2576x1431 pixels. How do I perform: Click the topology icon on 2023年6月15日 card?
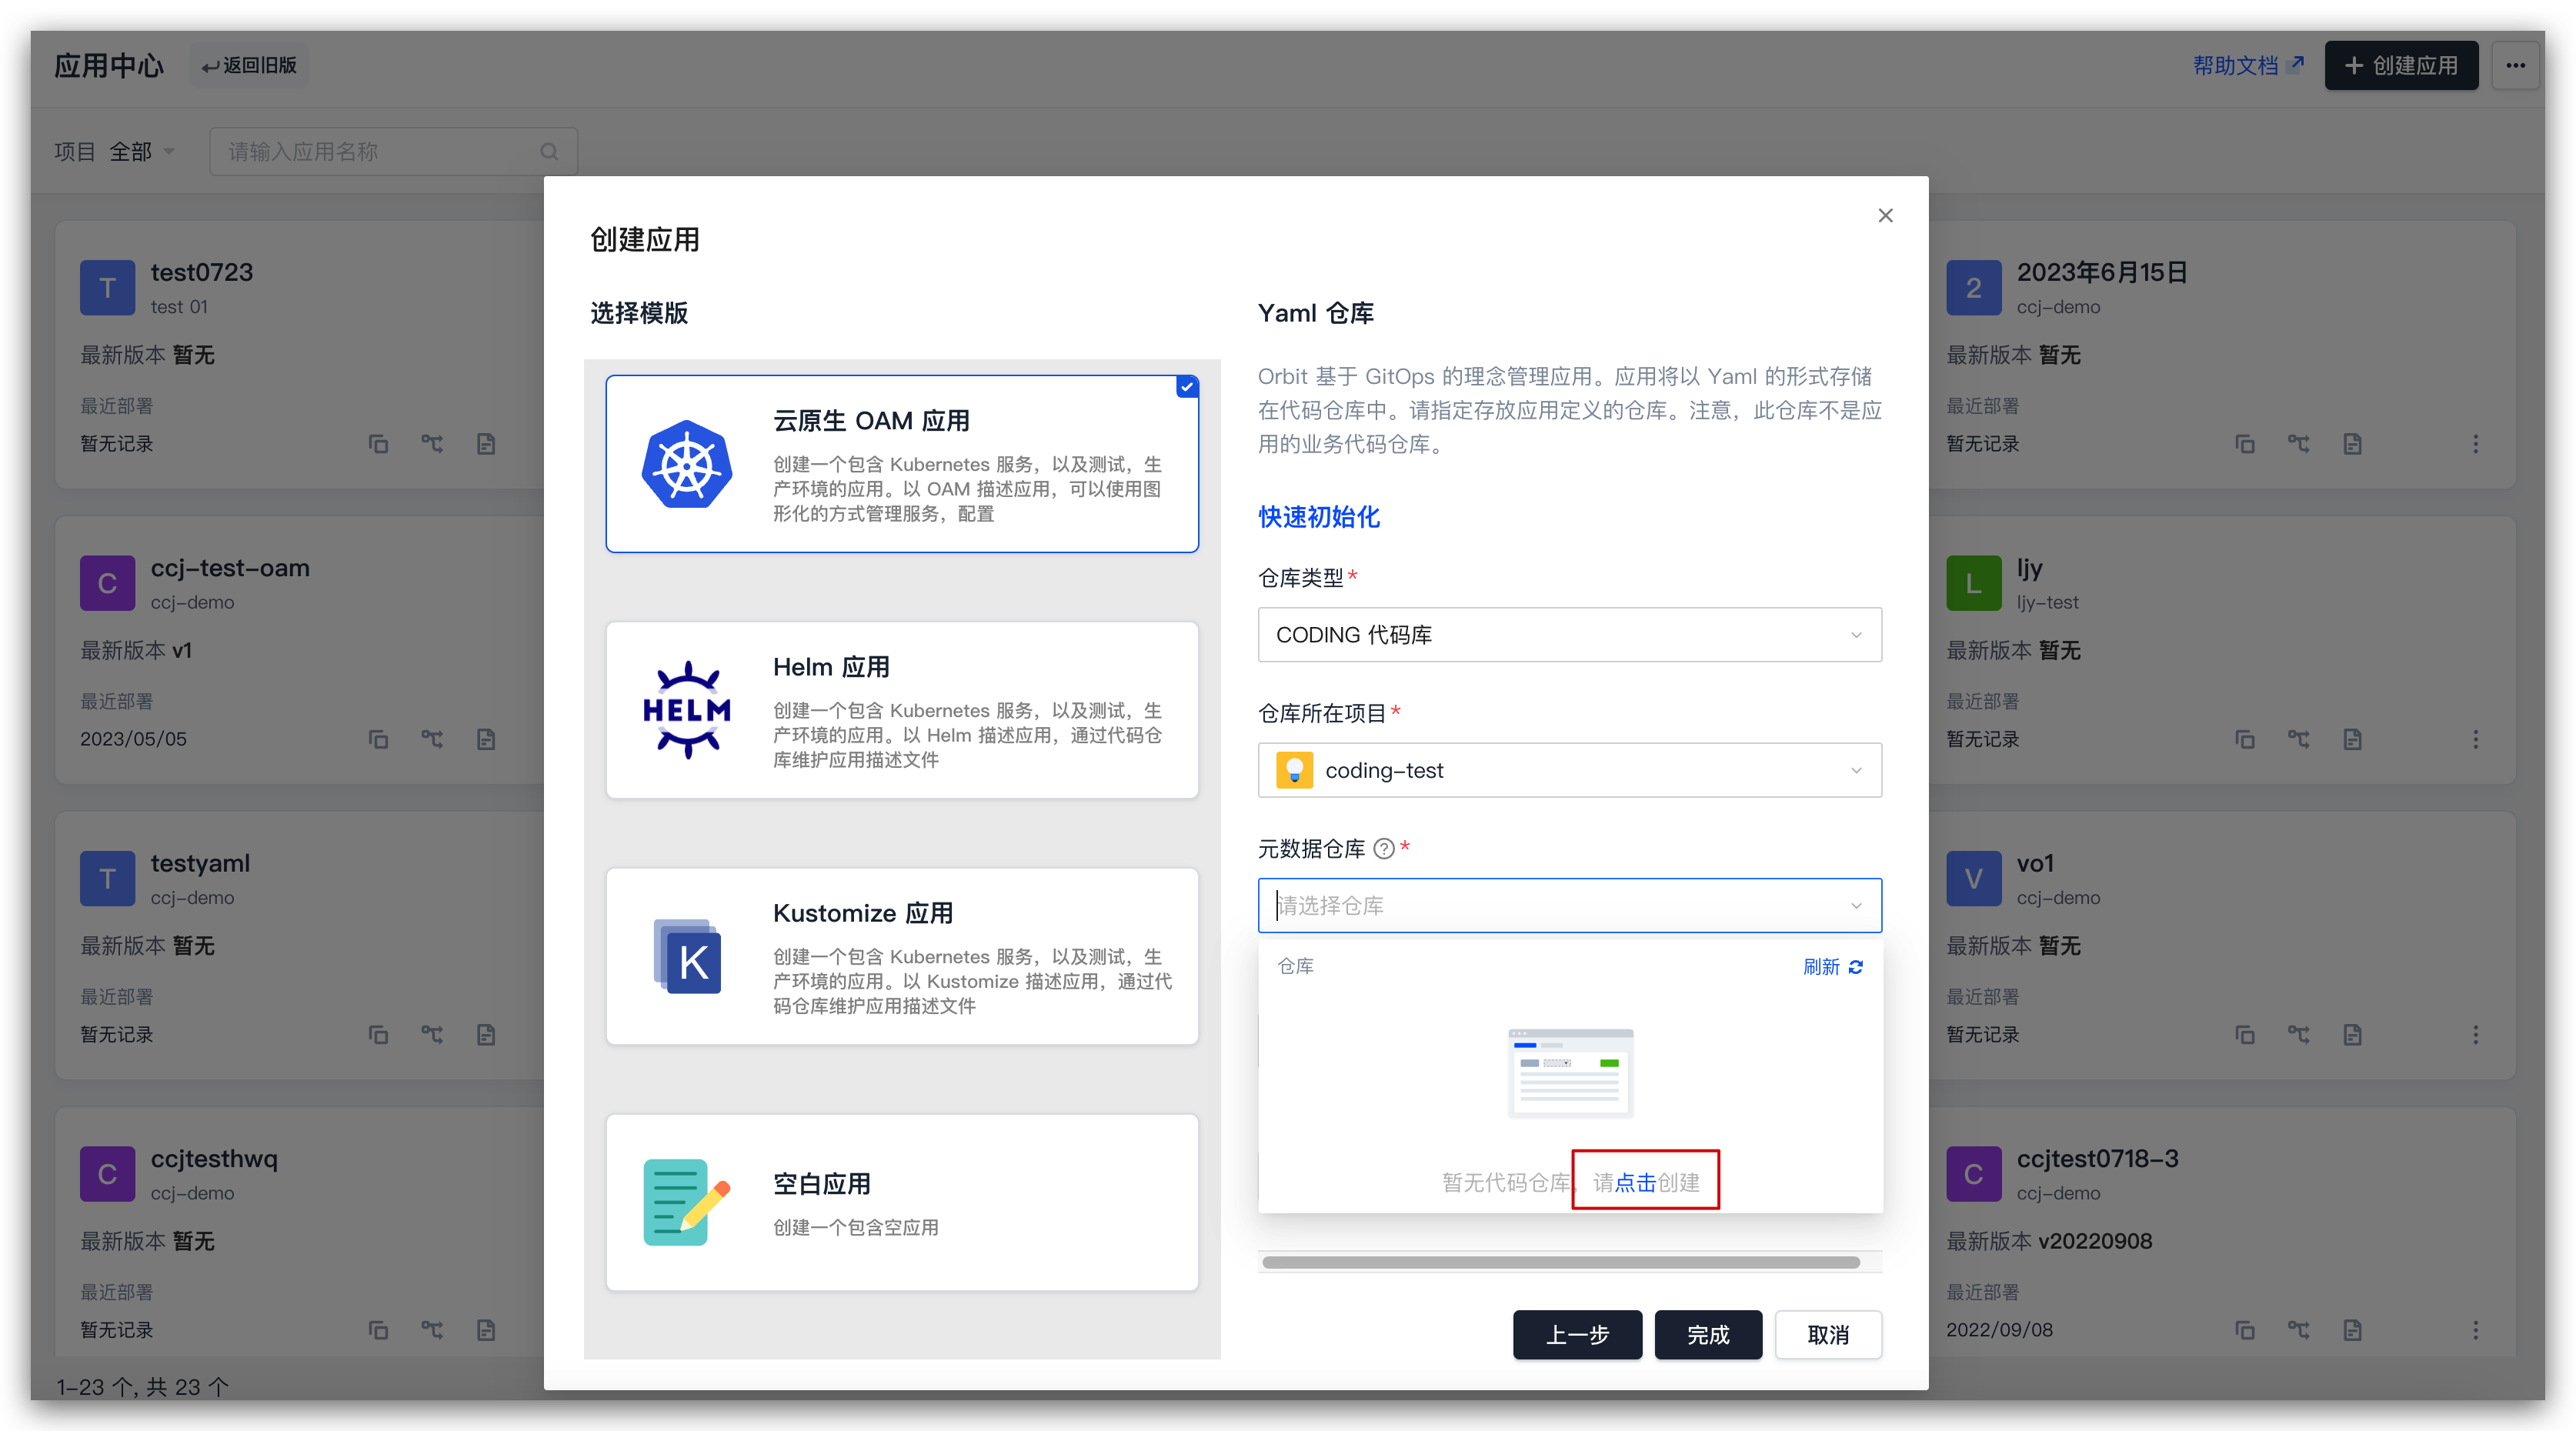pyautogui.click(x=2299, y=444)
